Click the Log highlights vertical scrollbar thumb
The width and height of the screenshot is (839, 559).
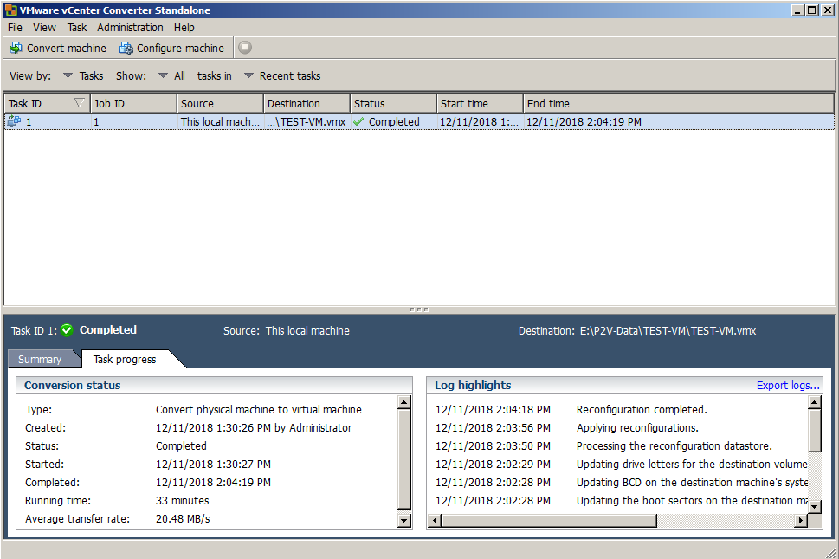(815, 431)
